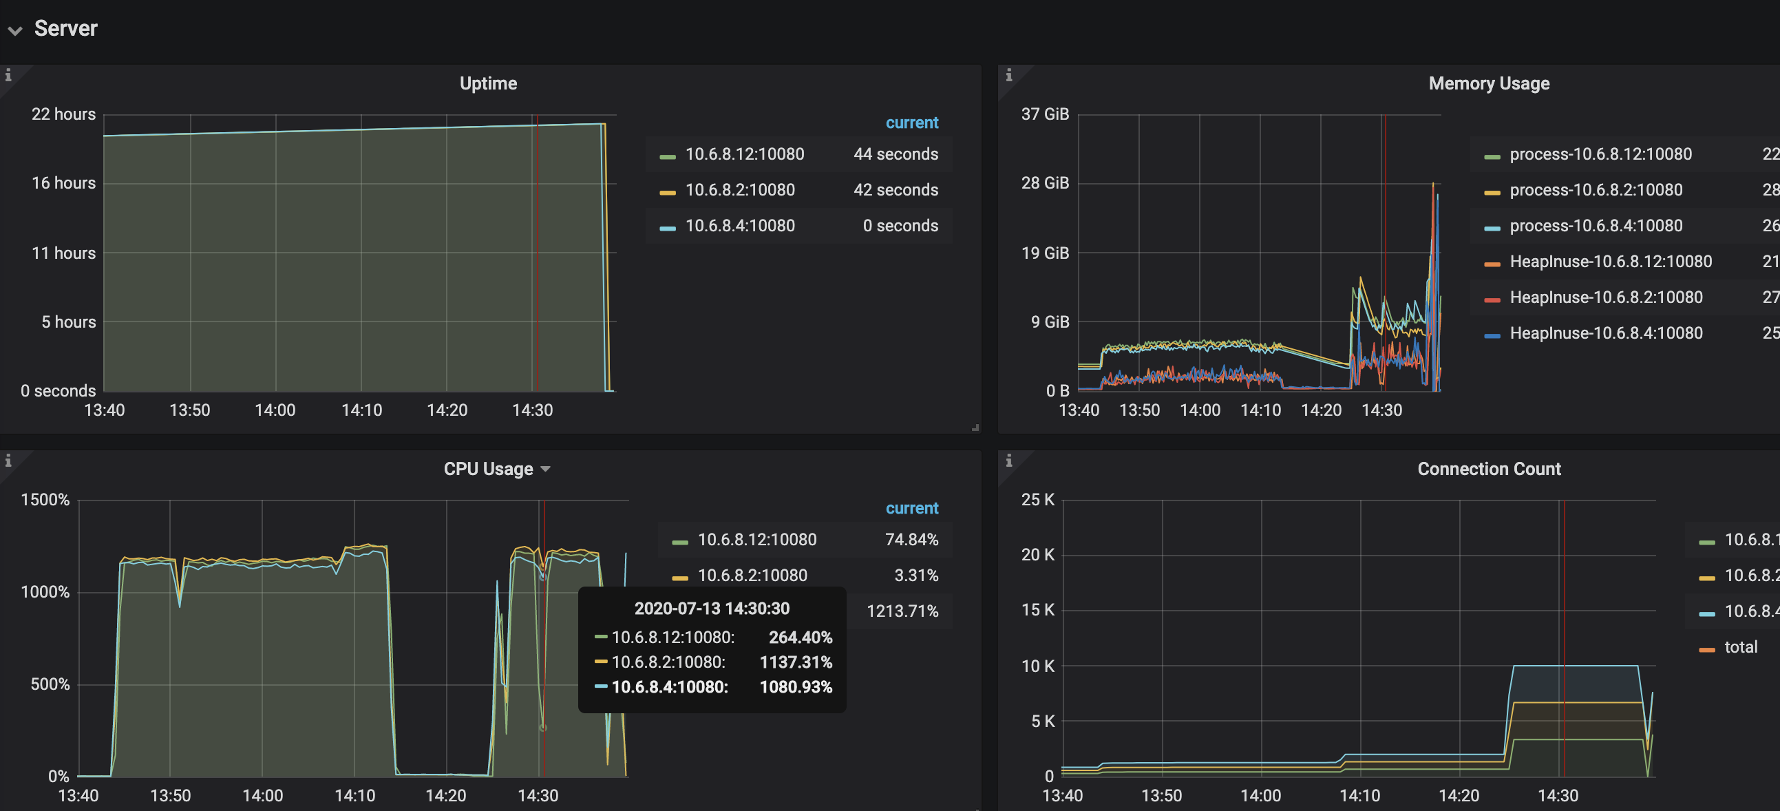The image size is (1780, 811).
Task: Click Memory Usage panel info icon
Action: (1009, 75)
